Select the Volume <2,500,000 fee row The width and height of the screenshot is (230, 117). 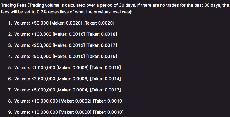pos(64,79)
